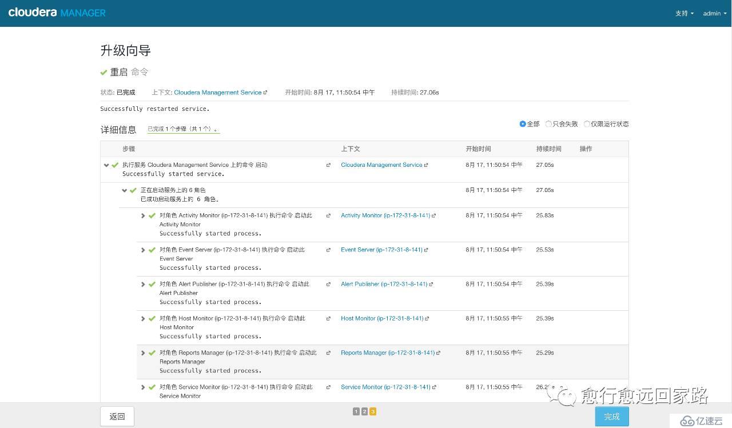Open external link icon for Host Monitor step
This screenshot has width=732, height=428.
tap(328, 318)
